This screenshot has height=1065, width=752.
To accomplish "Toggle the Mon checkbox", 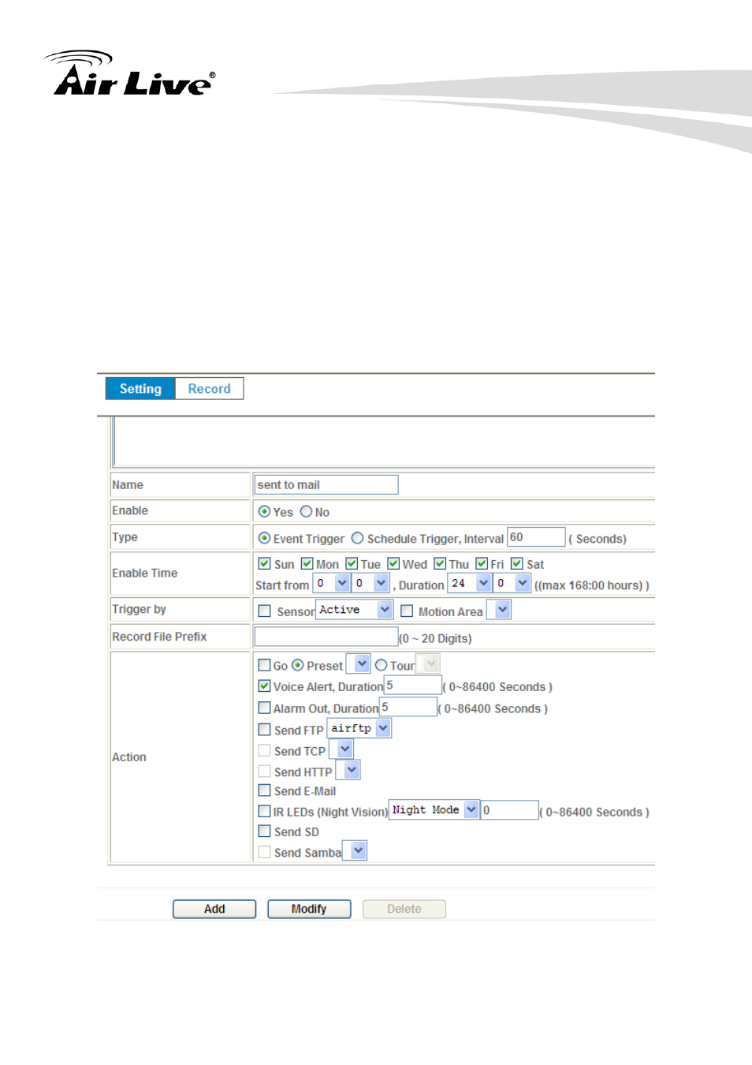I will point(307,563).
